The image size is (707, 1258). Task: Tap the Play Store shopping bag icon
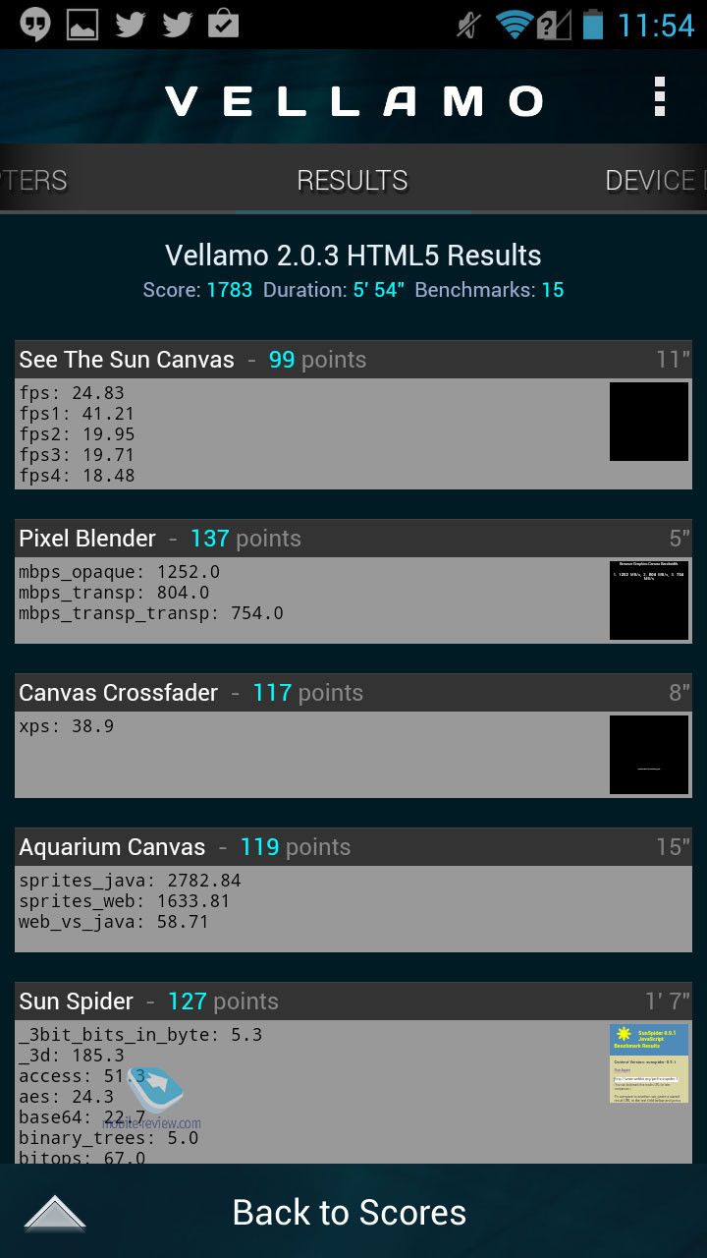pyautogui.click(x=224, y=24)
